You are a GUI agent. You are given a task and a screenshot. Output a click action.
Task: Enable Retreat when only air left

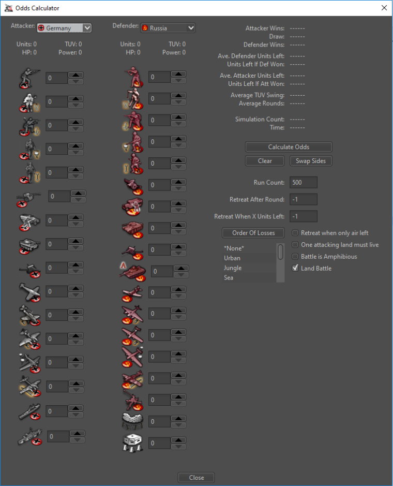point(295,233)
